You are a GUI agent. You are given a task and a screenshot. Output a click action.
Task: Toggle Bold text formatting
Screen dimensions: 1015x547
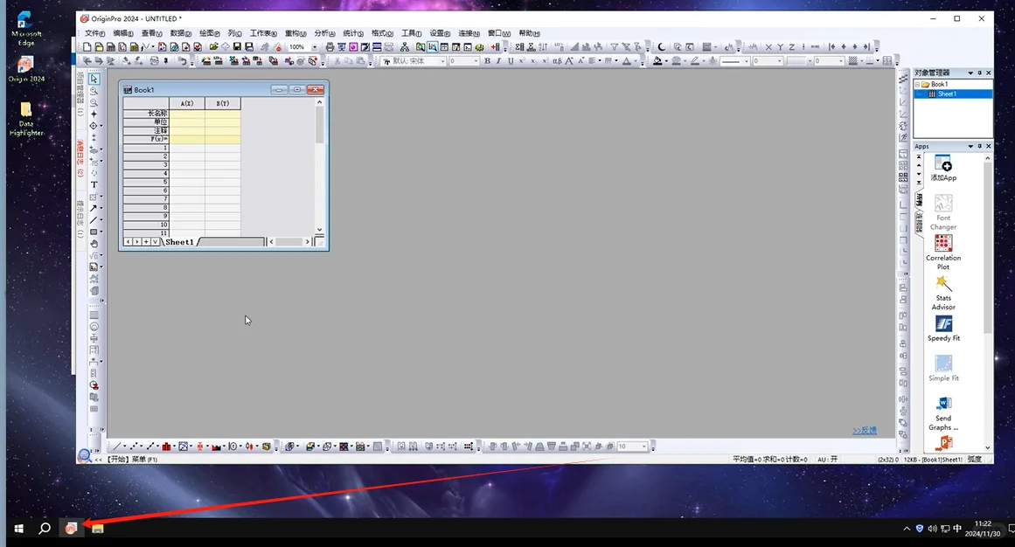[488, 61]
